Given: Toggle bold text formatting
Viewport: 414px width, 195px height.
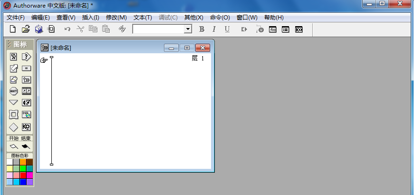Looking at the screenshot, I should click(x=202, y=29).
